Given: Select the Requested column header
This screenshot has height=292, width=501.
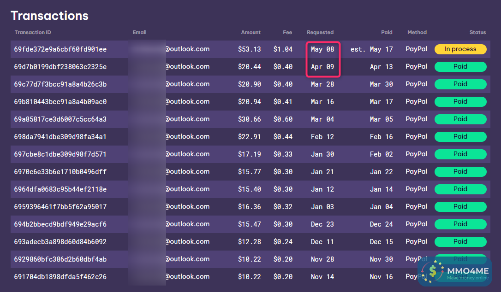Looking at the screenshot, I should pyautogui.click(x=320, y=32).
